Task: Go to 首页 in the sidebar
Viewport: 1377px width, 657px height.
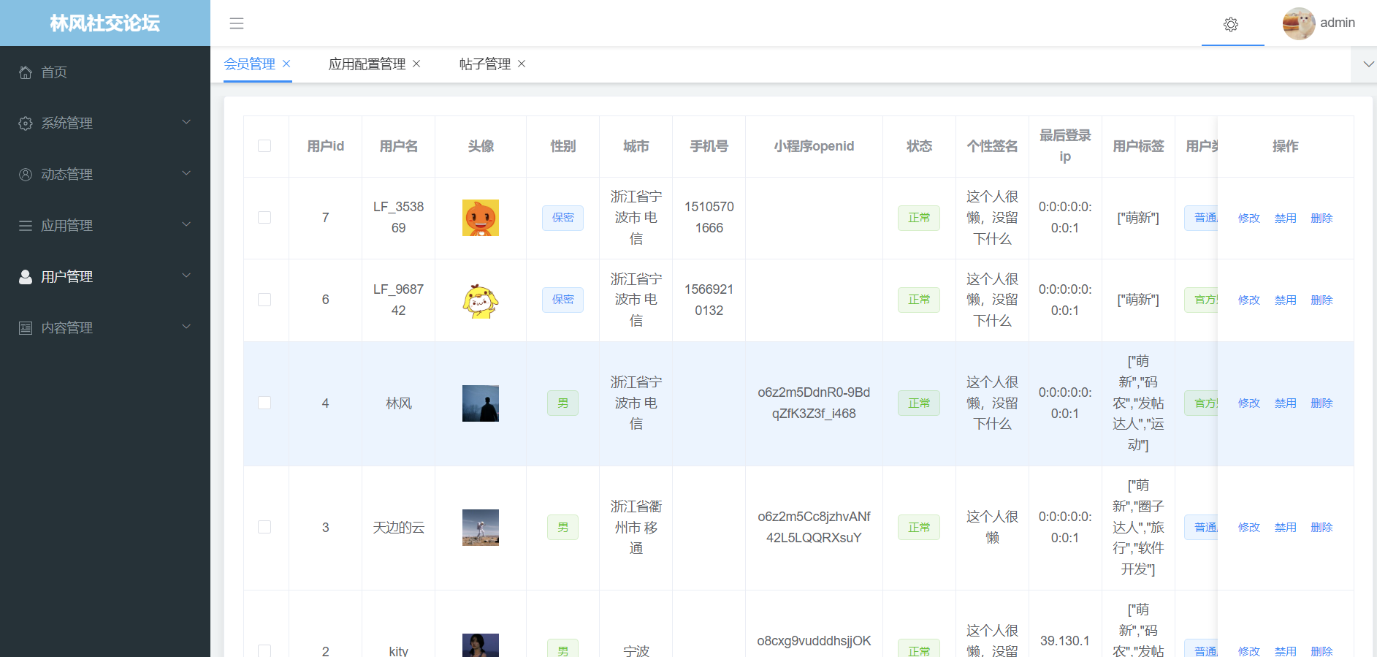Action: pyautogui.click(x=105, y=72)
